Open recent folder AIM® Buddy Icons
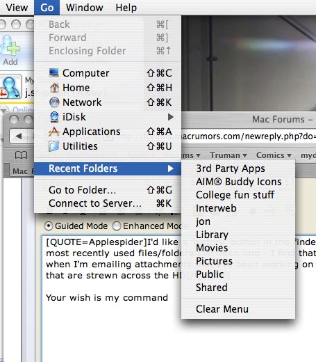 (238, 182)
